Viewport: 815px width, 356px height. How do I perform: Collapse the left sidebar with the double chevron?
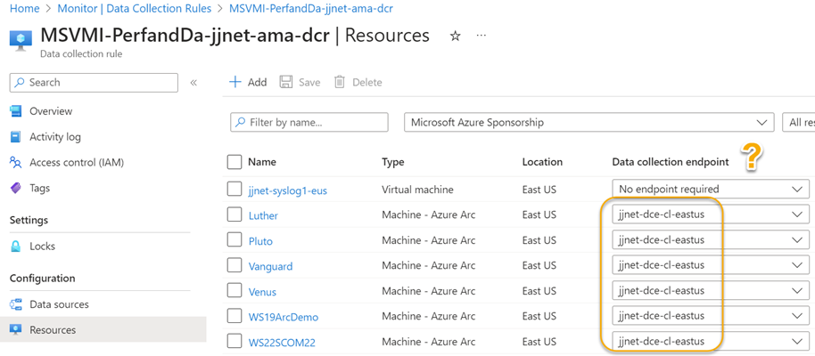[193, 83]
